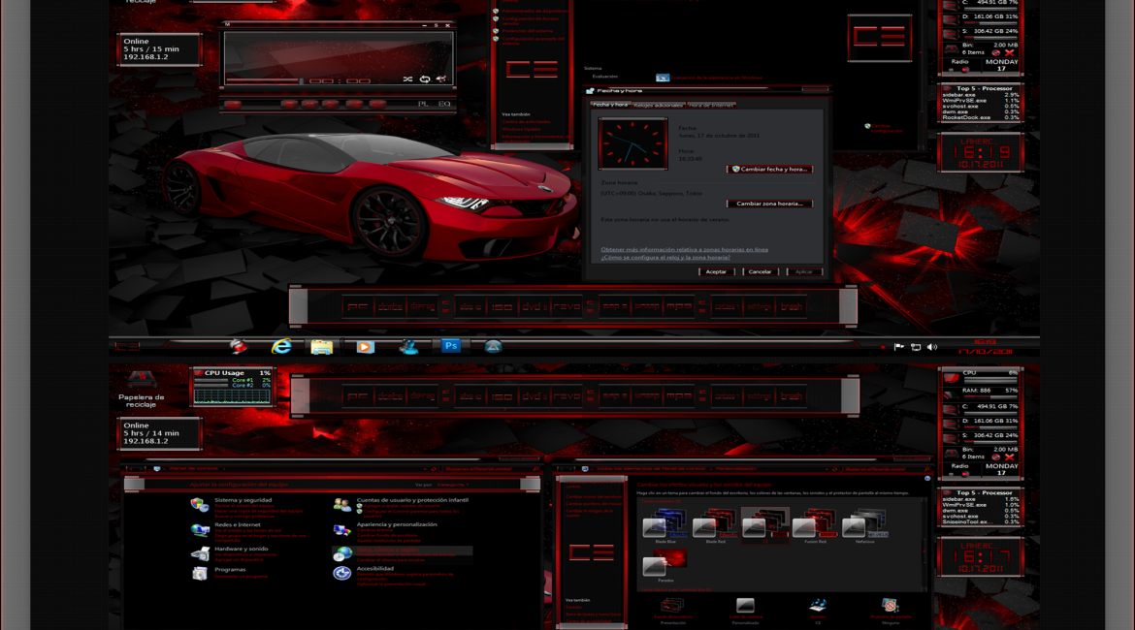Image resolution: width=1135 pixels, height=630 pixels.
Task: Click the Cambiar zona horaria button
Action: [x=769, y=204]
